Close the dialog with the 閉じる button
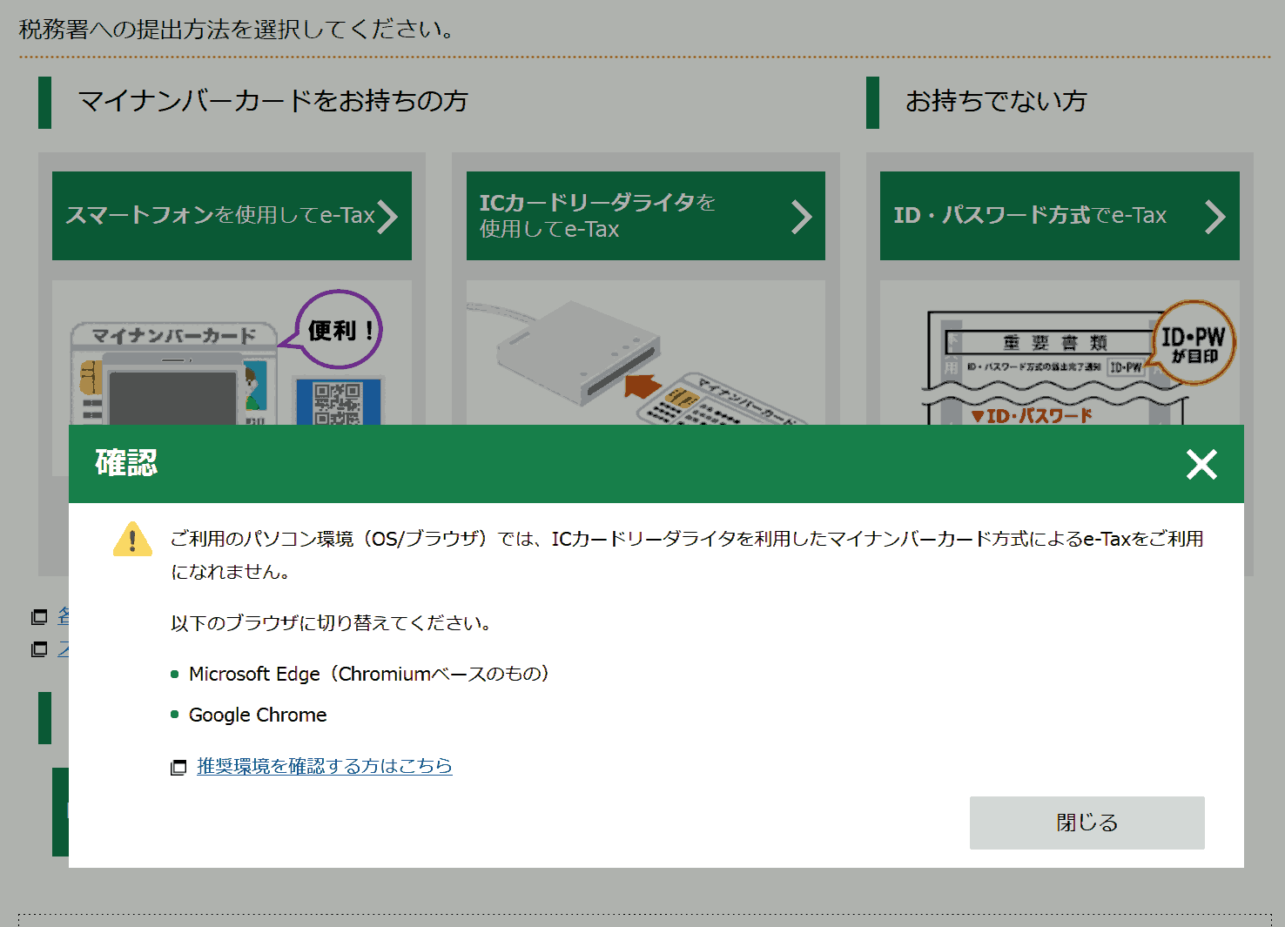The width and height of the screenshot is (1285, 927). tap(1087, 822)
